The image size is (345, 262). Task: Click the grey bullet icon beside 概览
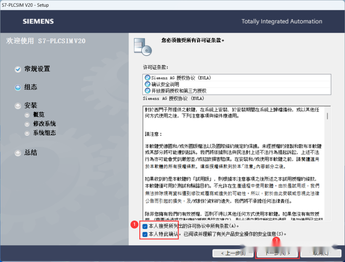pyautogui.click(x=27, y=115)
